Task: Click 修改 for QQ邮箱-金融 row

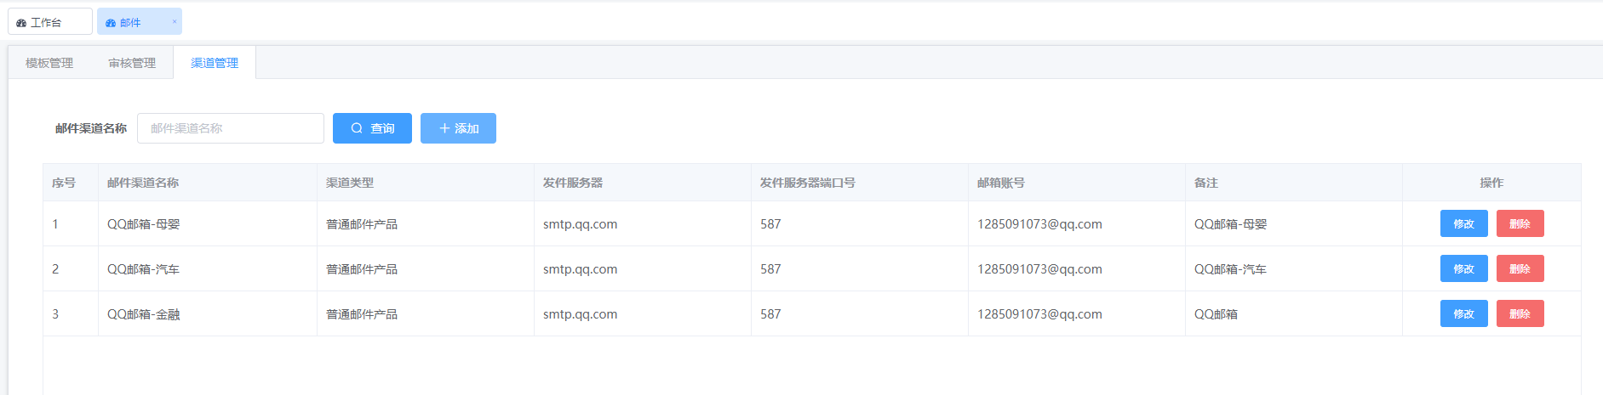Action: pyautogui.click(x=1464, y=313)
